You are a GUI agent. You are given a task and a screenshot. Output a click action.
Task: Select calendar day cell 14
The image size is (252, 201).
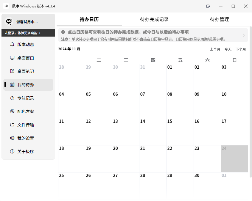coord(153,132)
